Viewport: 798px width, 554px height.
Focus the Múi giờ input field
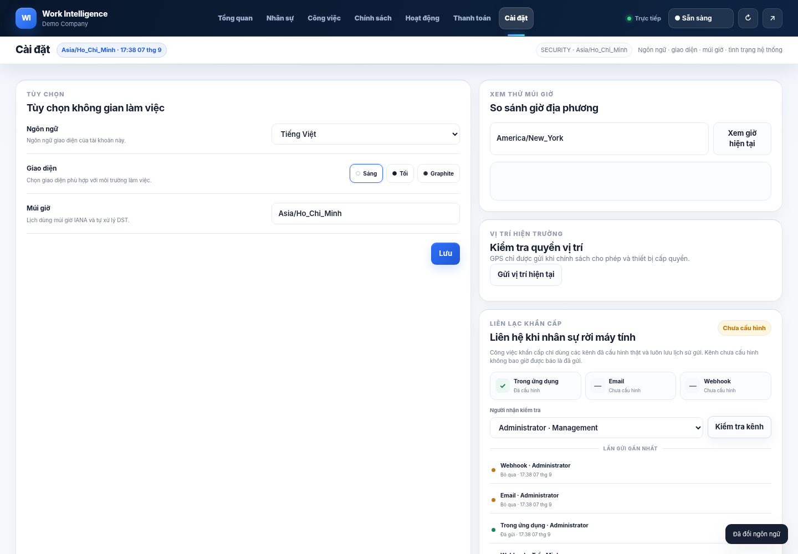pos(366,213)
